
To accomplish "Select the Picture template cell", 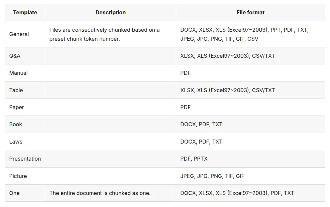I will 25,176.
